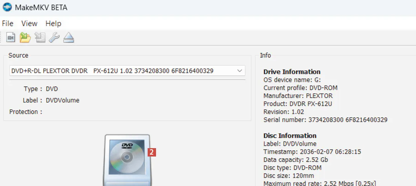This screenshot has width=416, height=186.
Task: Click 'OS device name: G:' text
Action: pos(293,80)
